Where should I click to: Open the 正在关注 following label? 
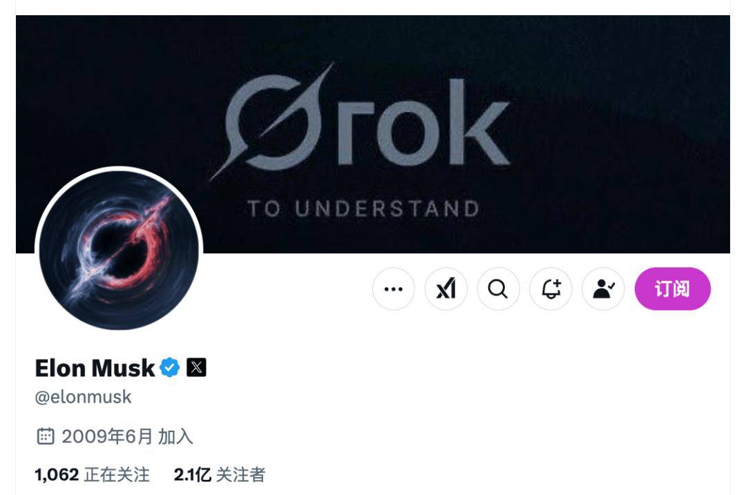117,474
